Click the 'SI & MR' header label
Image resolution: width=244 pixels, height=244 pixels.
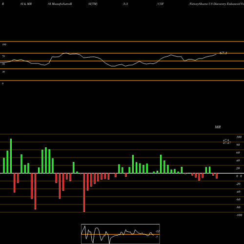[26, 4]
